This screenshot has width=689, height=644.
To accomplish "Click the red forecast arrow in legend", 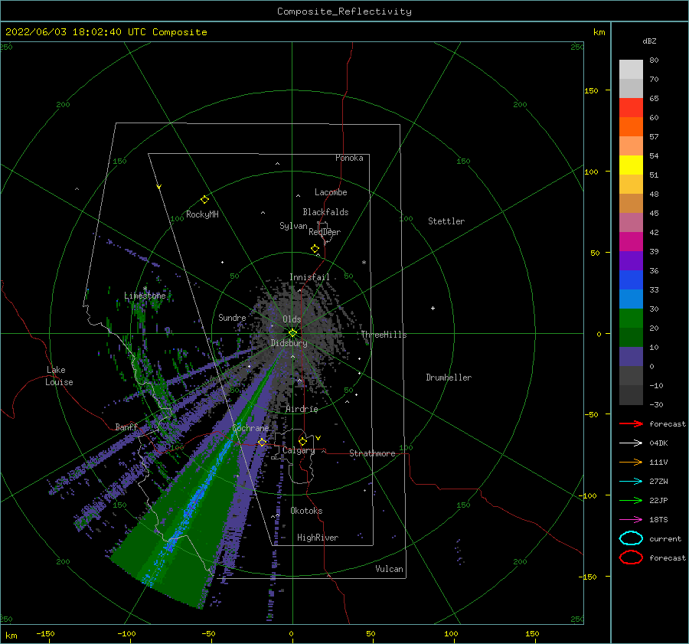I will pyautogui.click(x=631, y=423).
